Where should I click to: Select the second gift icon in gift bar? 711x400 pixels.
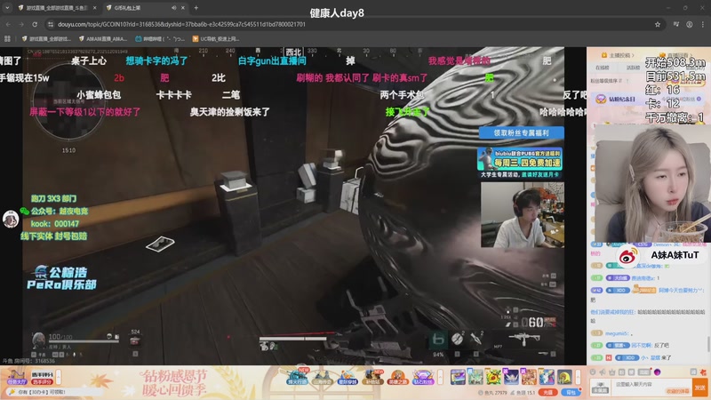click(475, 376)
